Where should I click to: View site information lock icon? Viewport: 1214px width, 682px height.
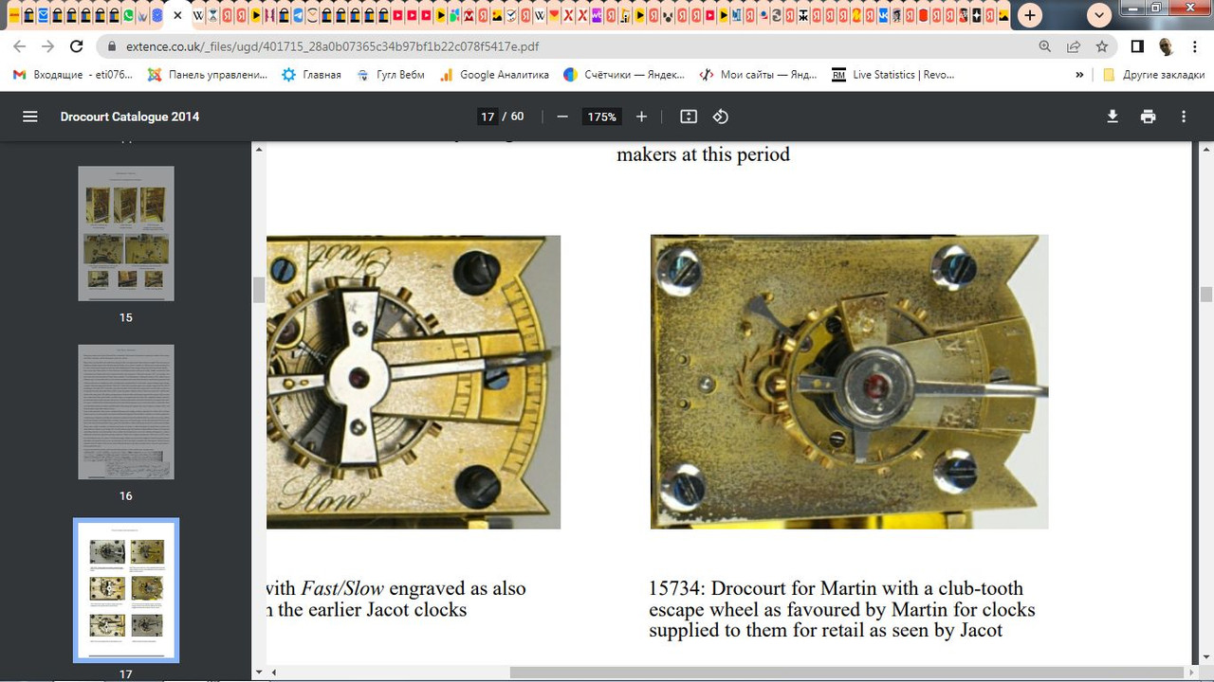pyautogui.click(x=112, y=46)
